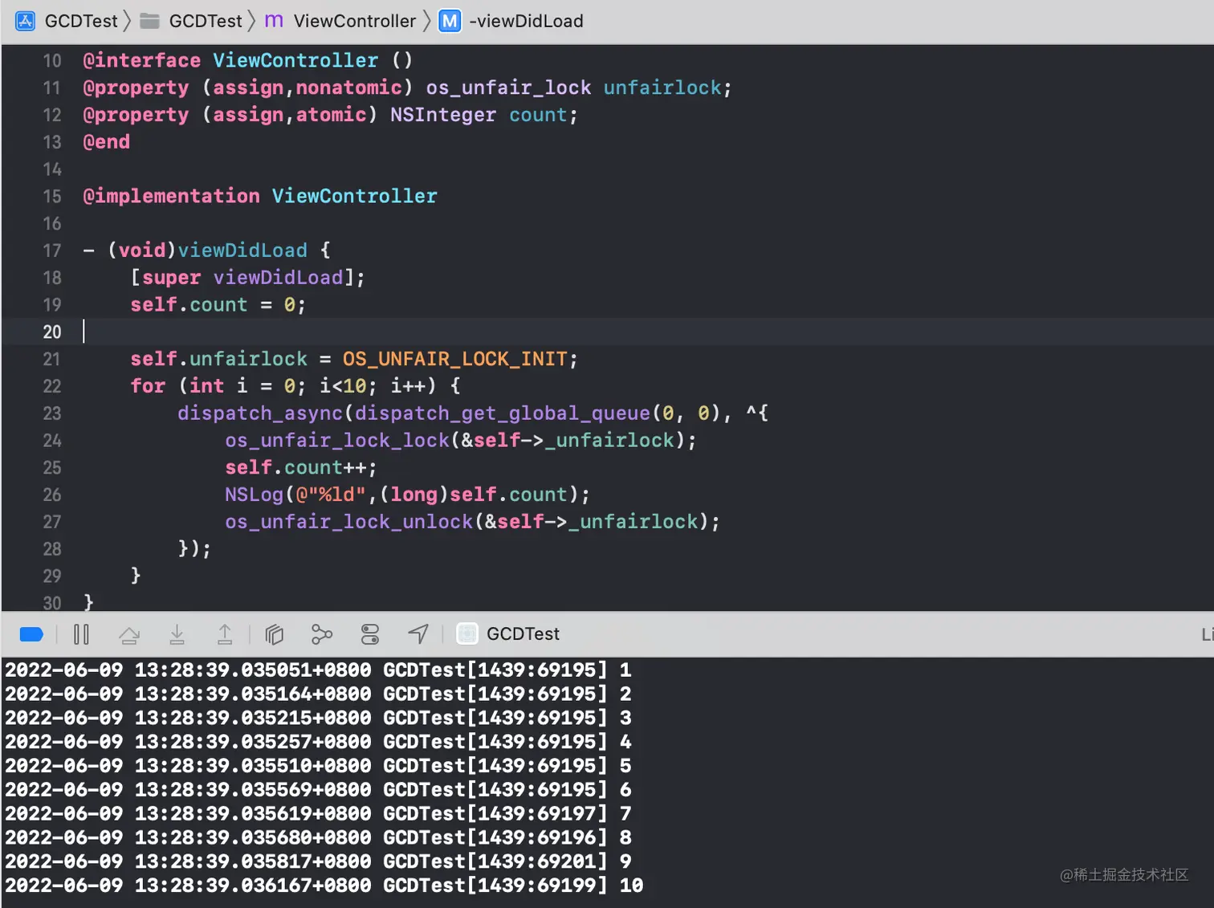Click NSLog on line 26
The image size is (1214, 908).
tap(255, 495)
